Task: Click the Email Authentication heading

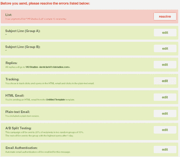Action: [22, 148]
